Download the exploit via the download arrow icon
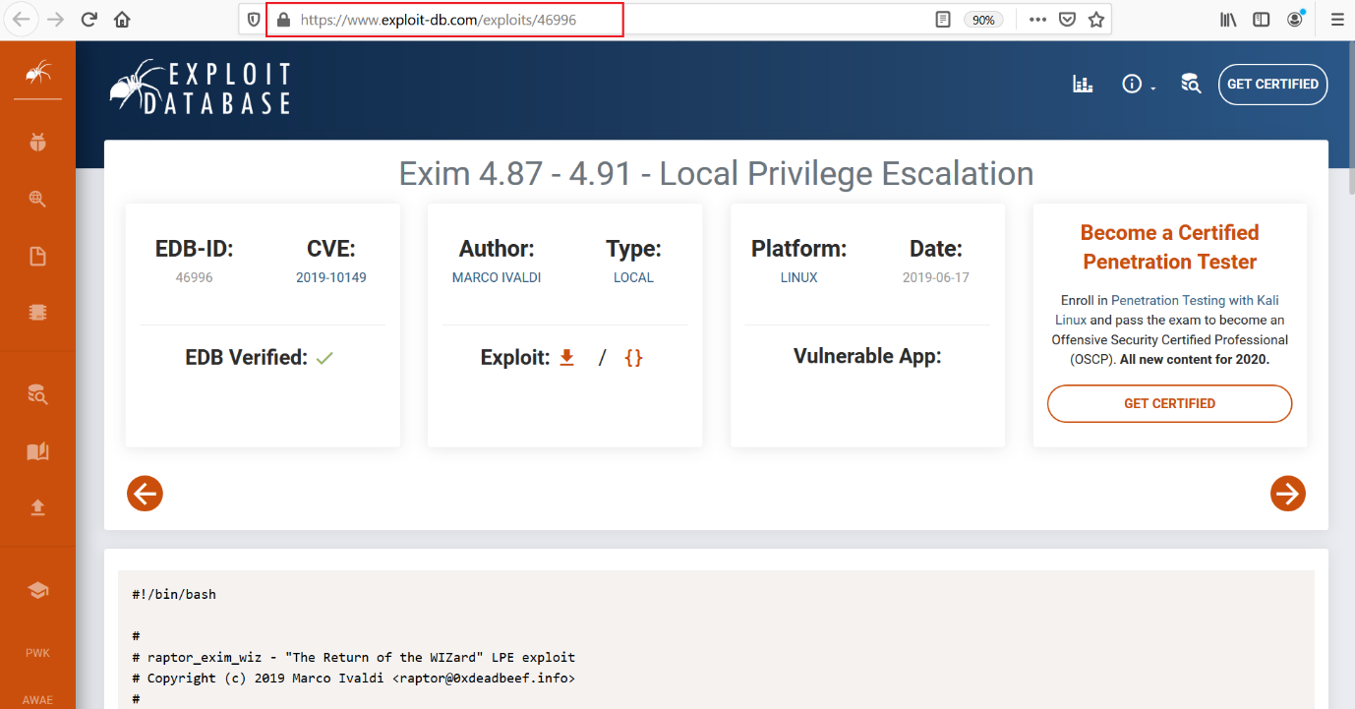This screenshot has height=709, width=1355. point(566,357)
